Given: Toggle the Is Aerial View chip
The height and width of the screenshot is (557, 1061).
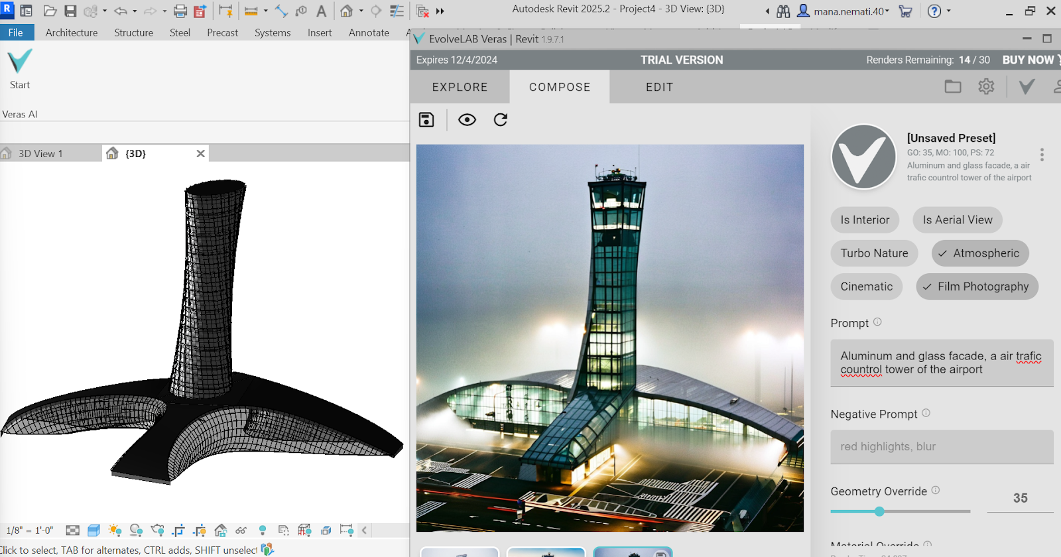Looking at the screenshot, I should (x=958, y=220).
